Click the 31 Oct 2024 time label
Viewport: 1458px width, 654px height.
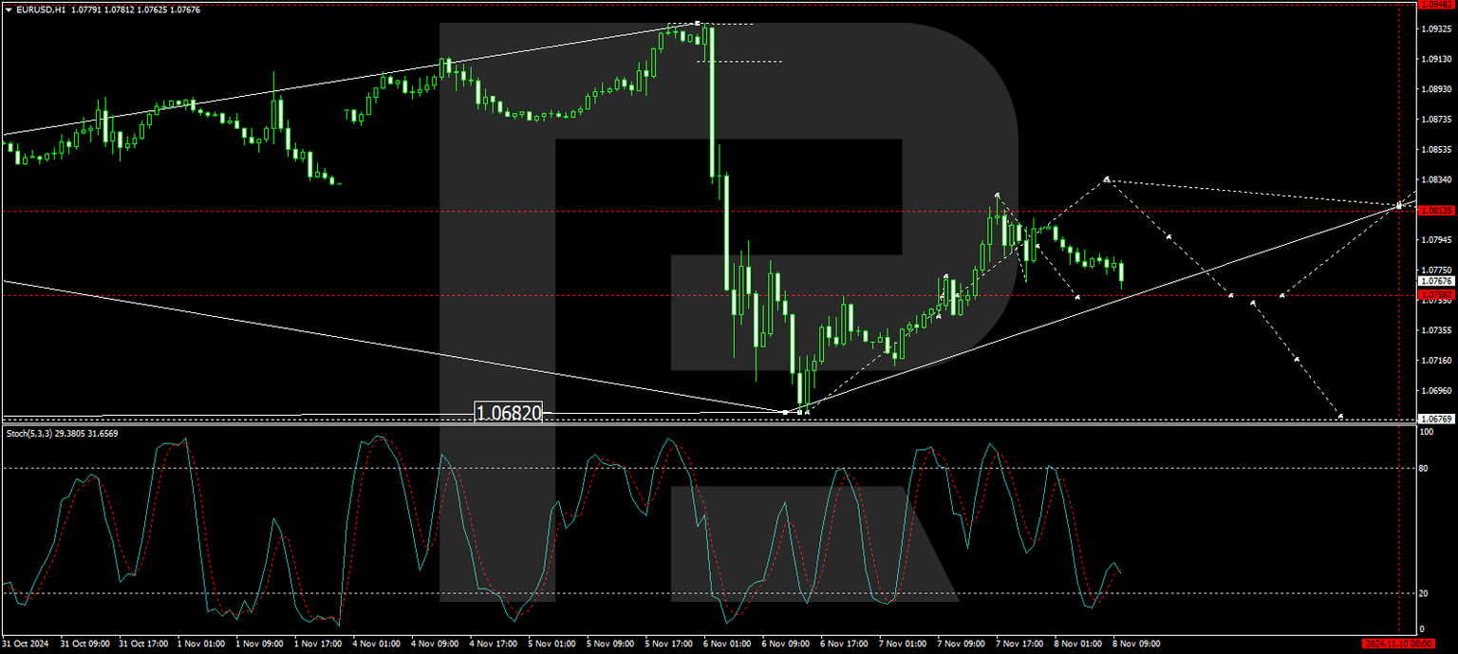(x=26, y=644)
